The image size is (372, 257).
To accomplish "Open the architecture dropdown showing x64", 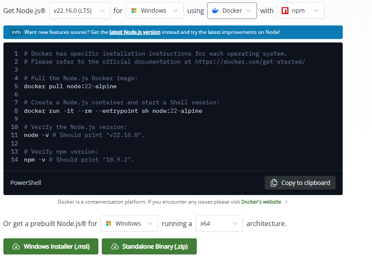I will tap(219, 223).
